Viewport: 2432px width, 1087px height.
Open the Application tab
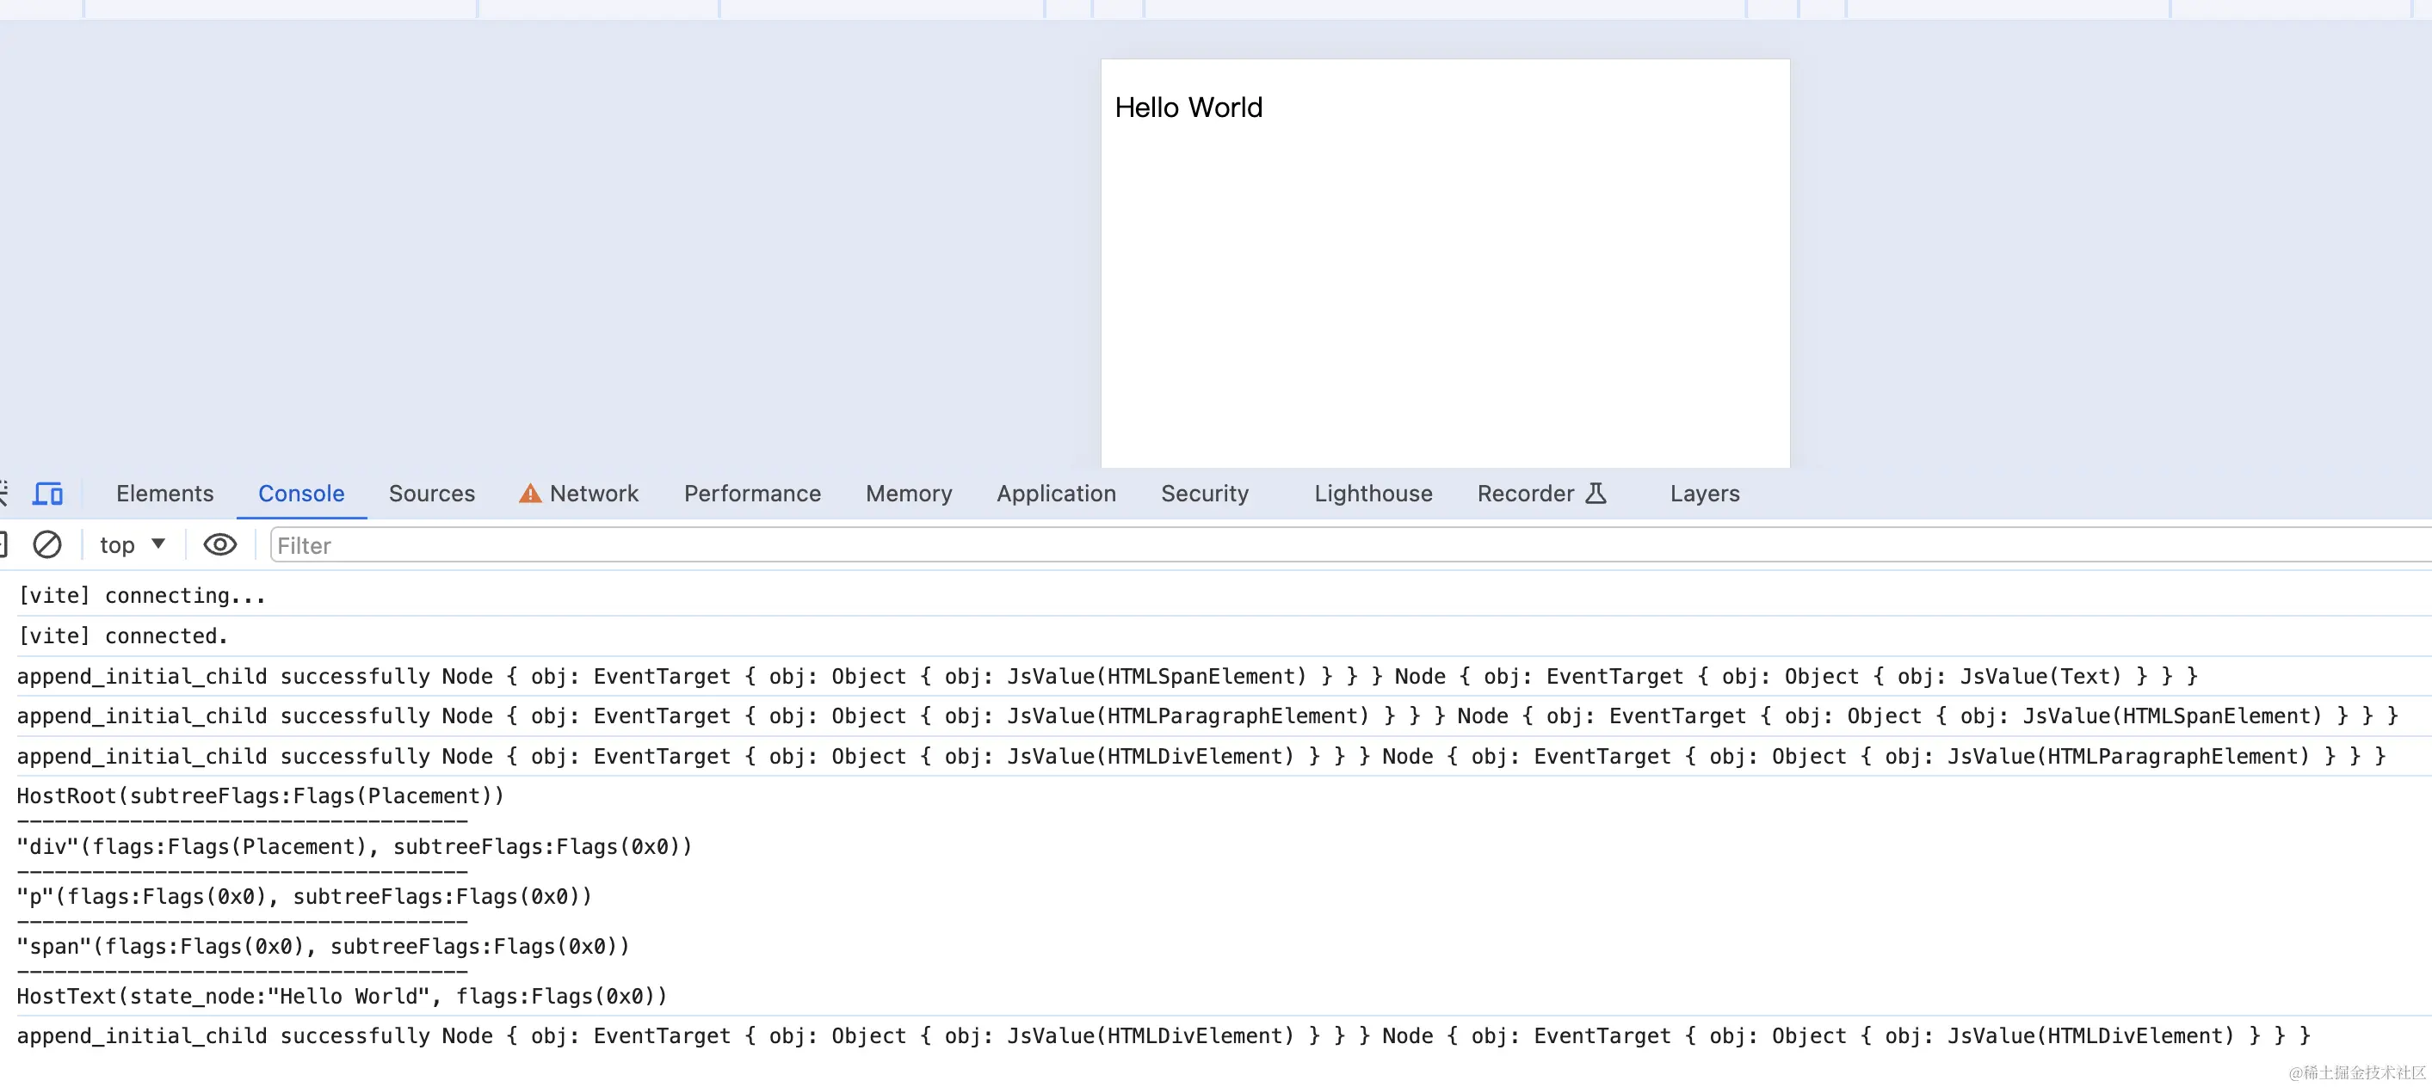(1056, 494)
